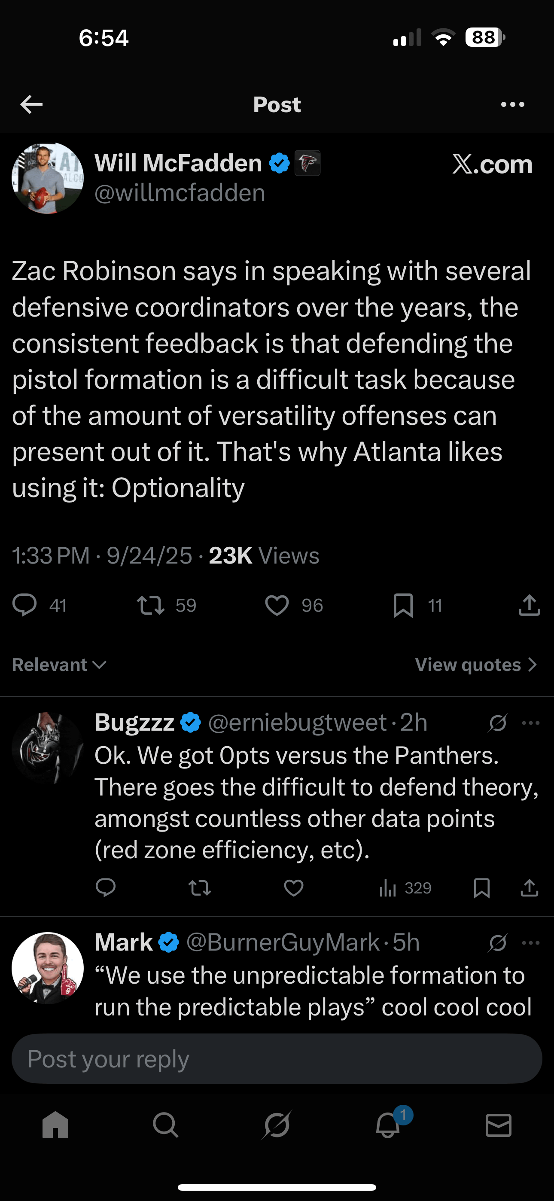Open the Notifications bell
The width and height of the screenshot is (554, 1201).
coord(388,1125)
